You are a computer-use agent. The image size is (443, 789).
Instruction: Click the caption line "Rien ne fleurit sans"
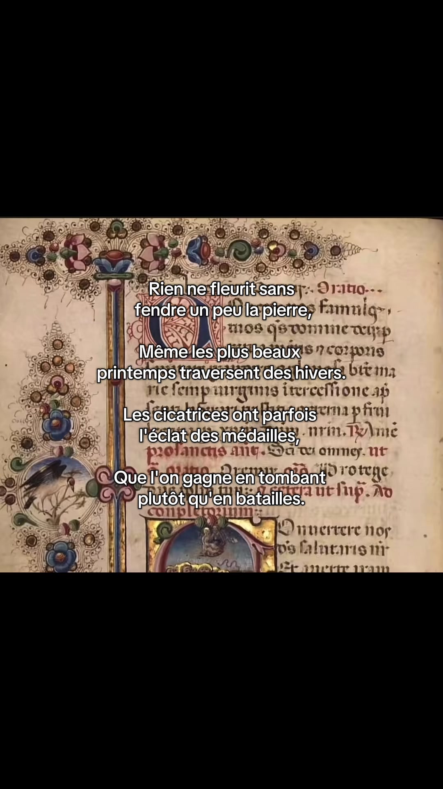coord(221,289)
